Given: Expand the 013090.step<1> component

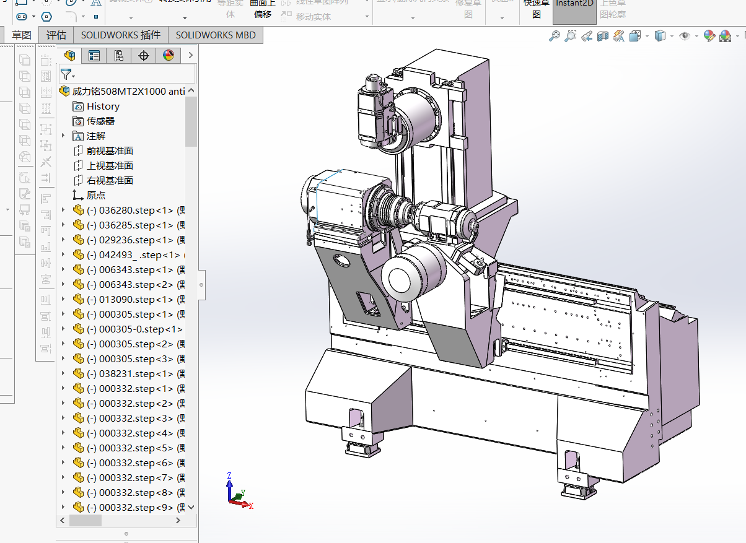Looking at the screenshot, I should point(63,300).
